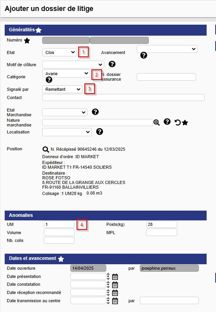
Task: Click the N. dossier assurance input field
Action: (x=166, y=77)
